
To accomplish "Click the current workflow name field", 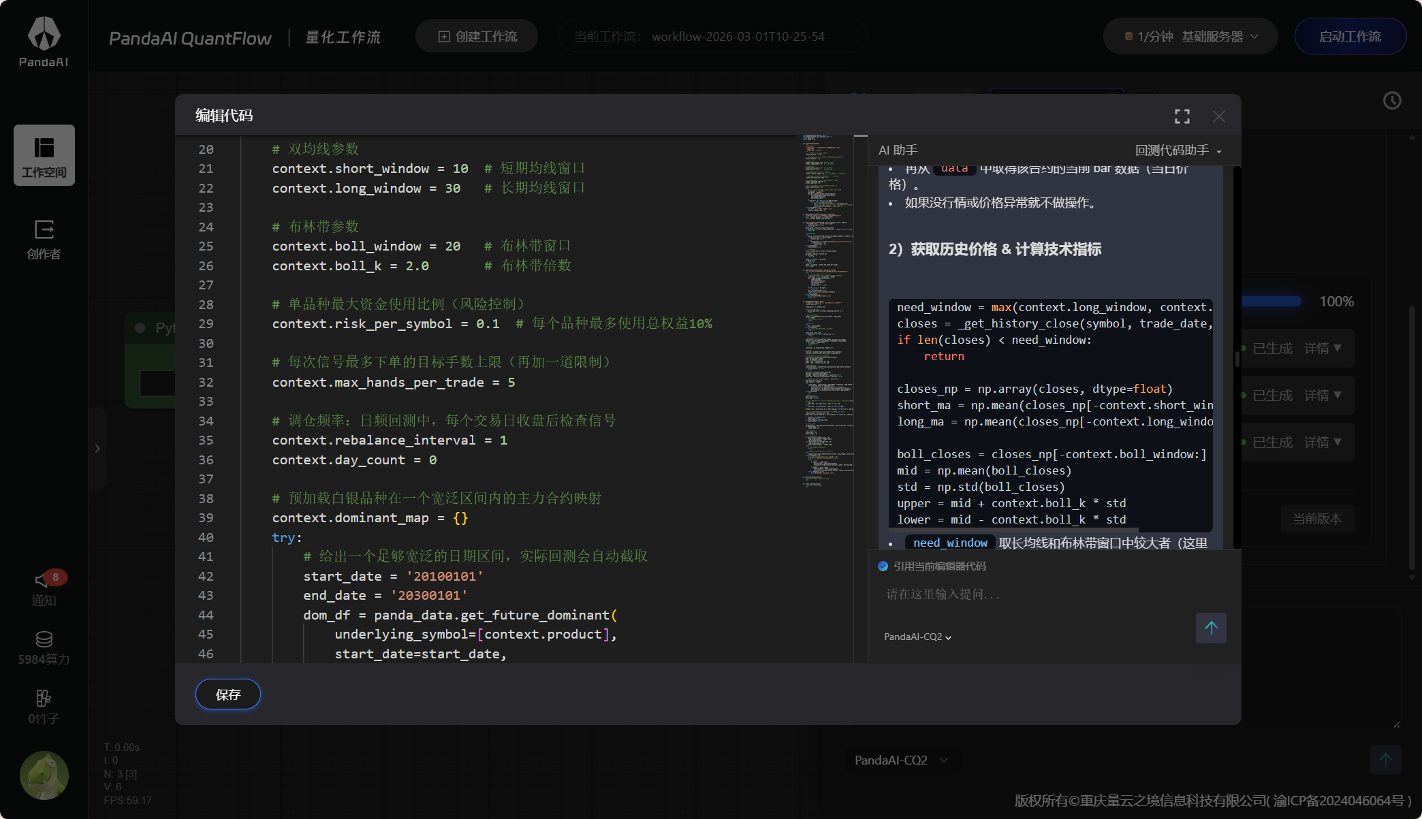I will pyautogui.click(x=712, y=36).
